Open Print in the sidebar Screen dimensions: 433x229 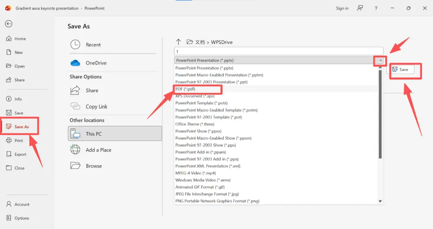(x=15, y=140)
